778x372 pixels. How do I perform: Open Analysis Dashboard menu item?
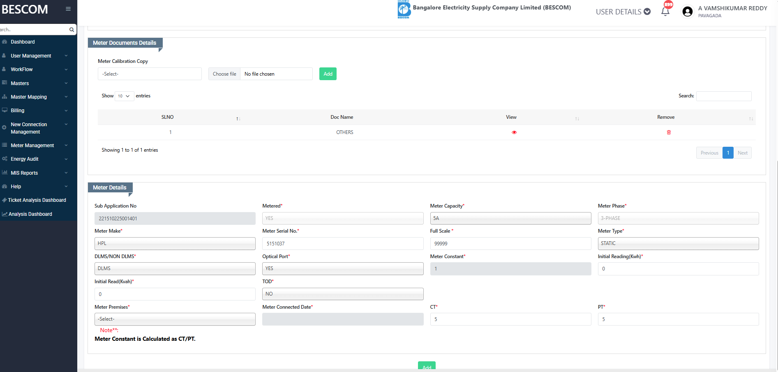[30, 214]
